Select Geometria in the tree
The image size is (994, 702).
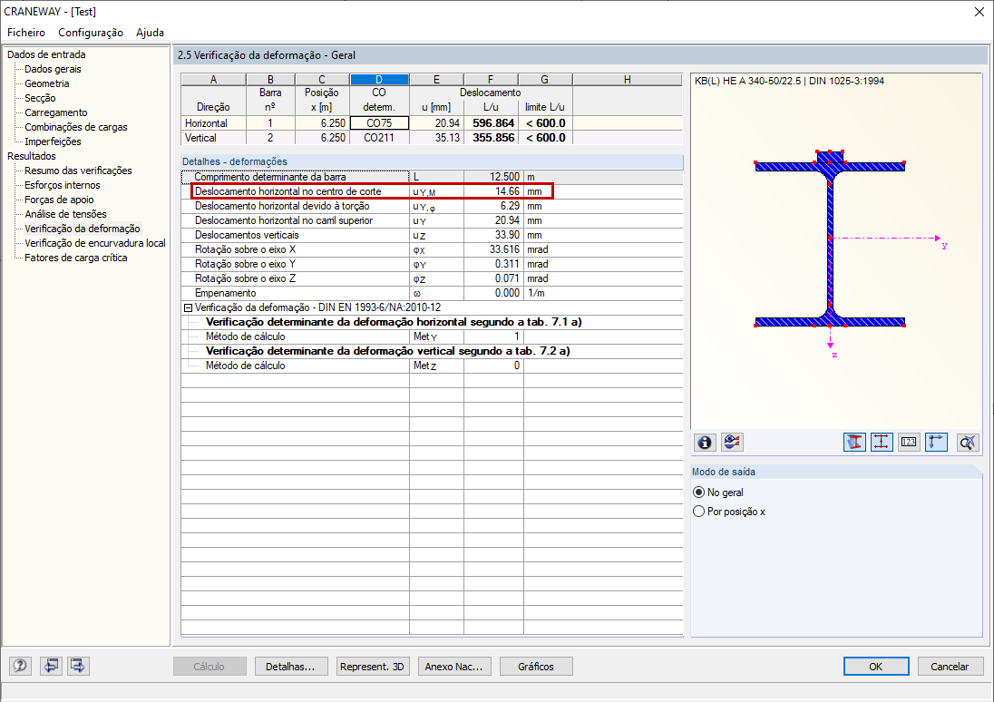[x=47, y=83]
